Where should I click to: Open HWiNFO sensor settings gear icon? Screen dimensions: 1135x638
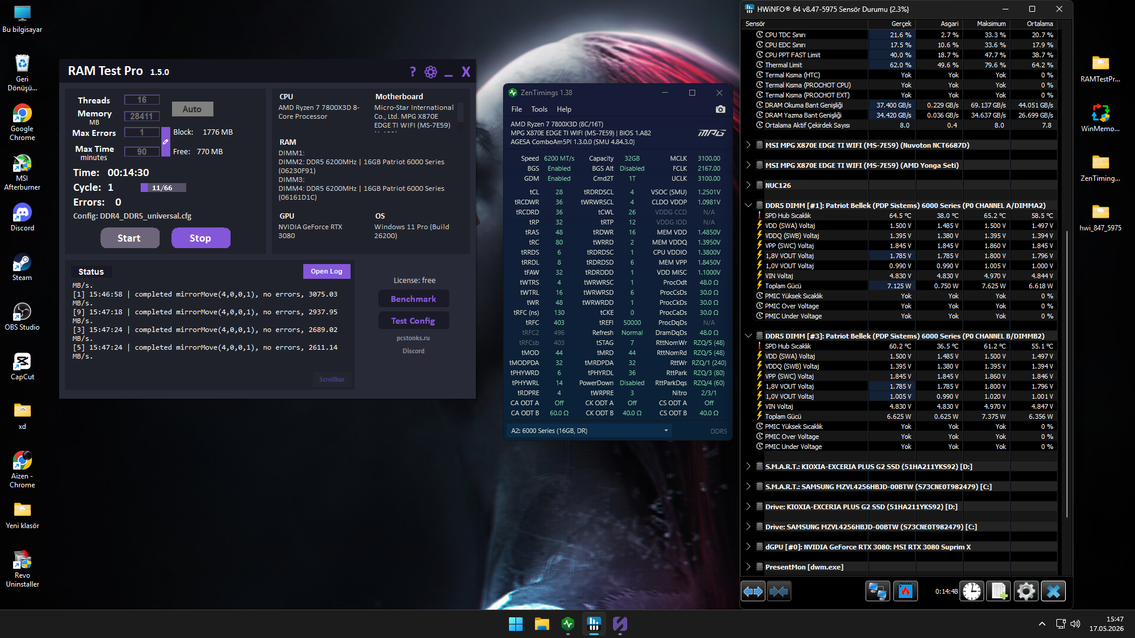tap(1026, 591)
